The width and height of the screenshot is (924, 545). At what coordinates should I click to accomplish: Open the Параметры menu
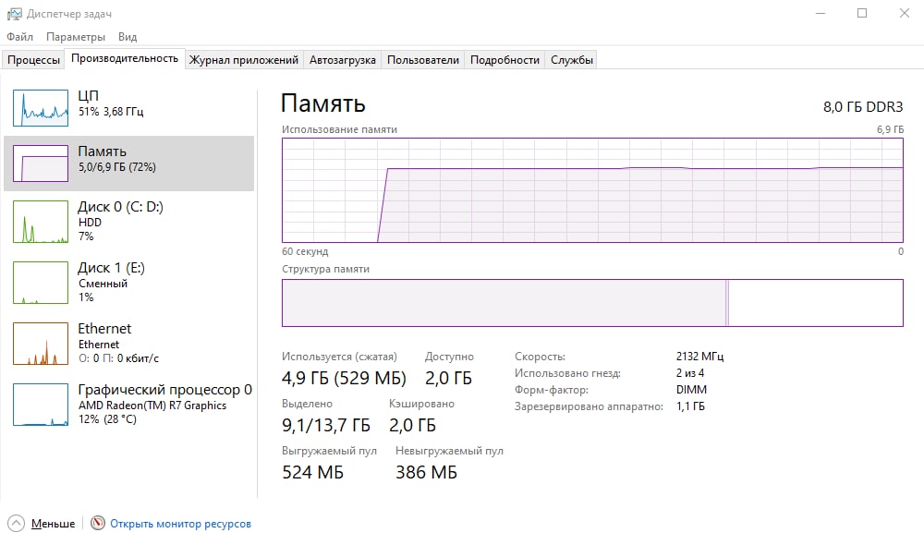tap(76, 37)
